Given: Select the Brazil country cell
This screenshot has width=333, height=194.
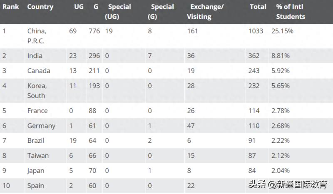Looking at the screenshot, I should [36, 141].
